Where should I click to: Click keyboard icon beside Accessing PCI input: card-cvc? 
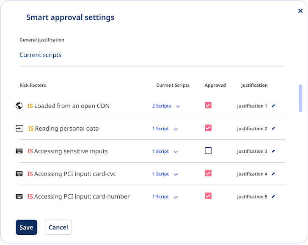(x=19, y=173)
